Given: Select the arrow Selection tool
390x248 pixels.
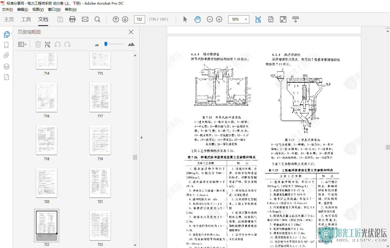Looking at the screenshot, I should 185,19.
